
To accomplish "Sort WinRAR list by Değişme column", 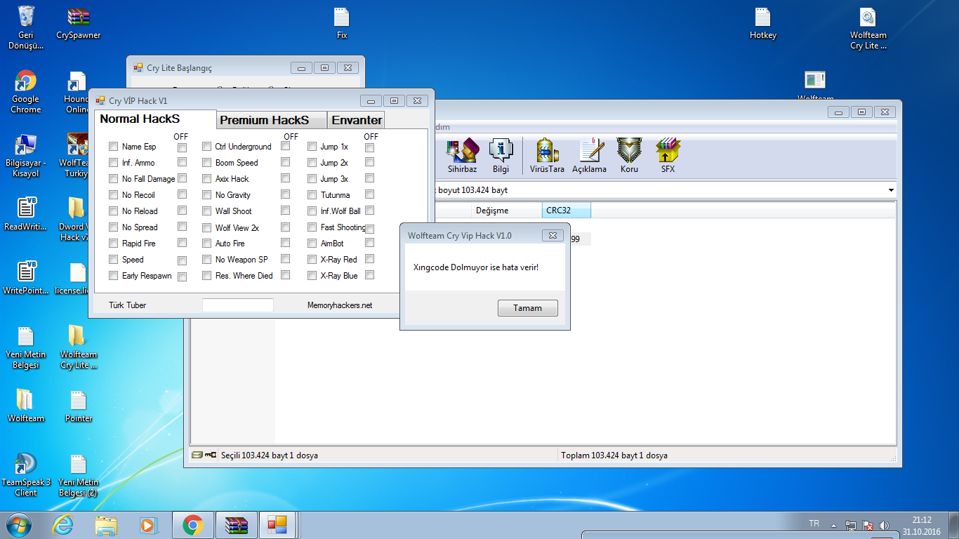I will (x=506, y=211).
